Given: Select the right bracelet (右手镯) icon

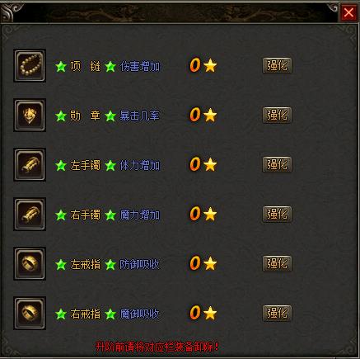Looking at the screenshot, I should pyautogui.click(x=30, y=215).
